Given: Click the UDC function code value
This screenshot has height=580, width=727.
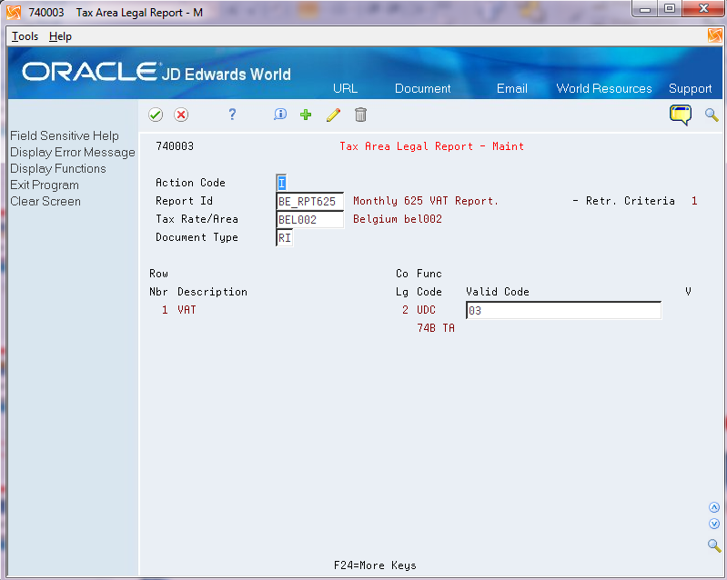Looking at the screenshot, I should click(x=426, y=309).
